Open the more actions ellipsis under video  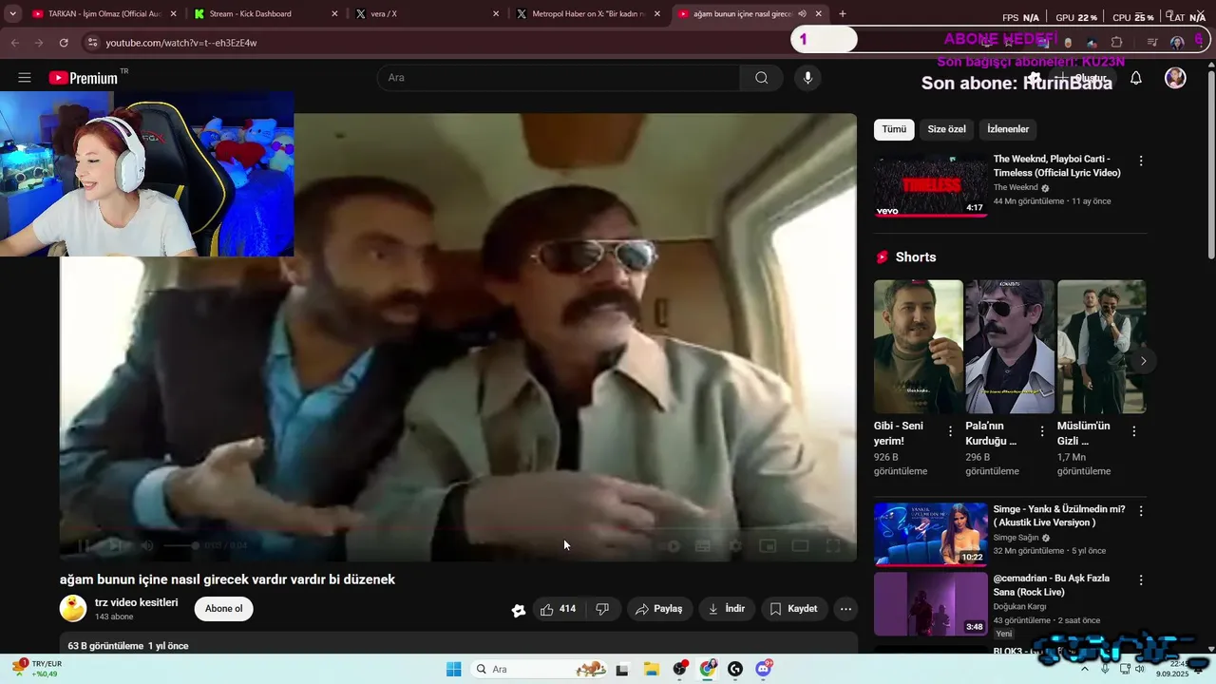(845, 609)
